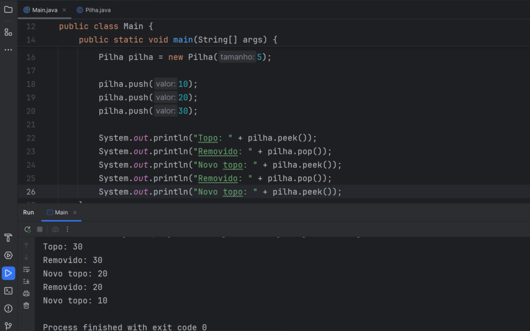Toggle soft-wrap in the Run console
The image size is (530, 331).
[26, 269]
